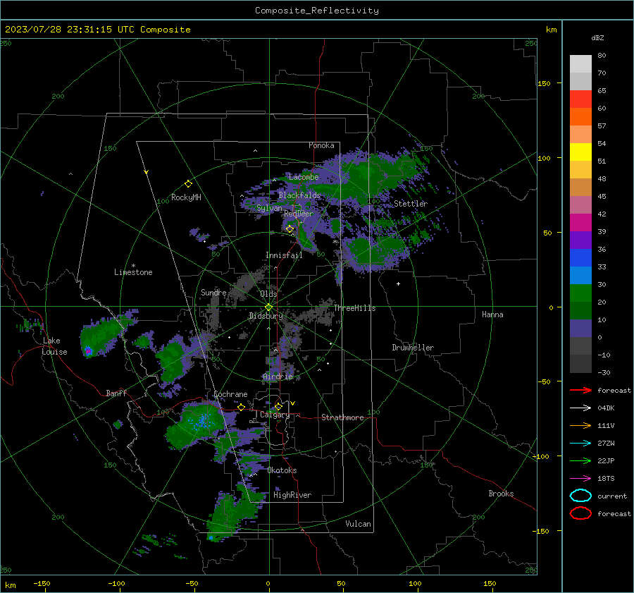Image resolution: width=634 pixels, height=593 pixels.
Task: Click the green 22JP arrow icon
Action: point(580,460)
